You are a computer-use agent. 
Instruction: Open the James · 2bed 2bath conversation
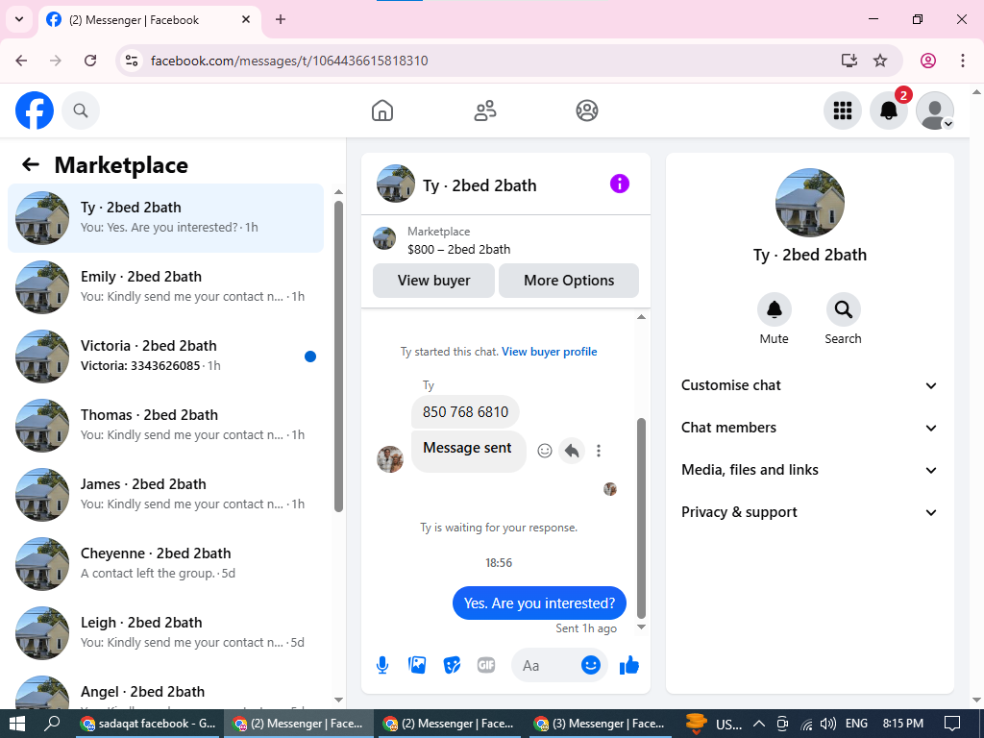[165, 495]
